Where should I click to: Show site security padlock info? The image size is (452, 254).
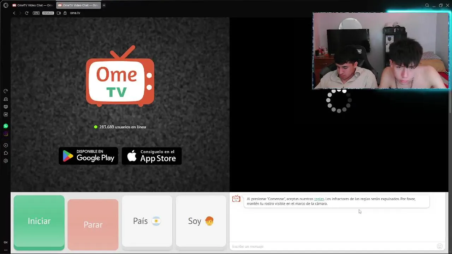(65, 13)
